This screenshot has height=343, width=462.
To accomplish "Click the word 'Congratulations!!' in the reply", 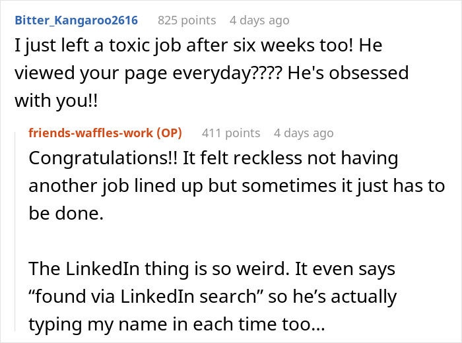I will (x=104, y=158).
